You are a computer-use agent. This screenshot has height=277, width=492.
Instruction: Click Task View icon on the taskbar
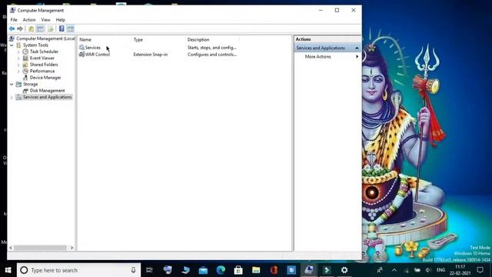(x=149, y=270)
